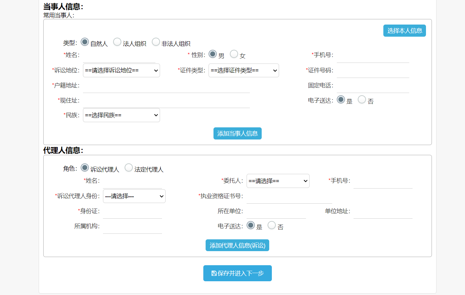Set agent 电子送达 to 否

[x=272, y=225]
